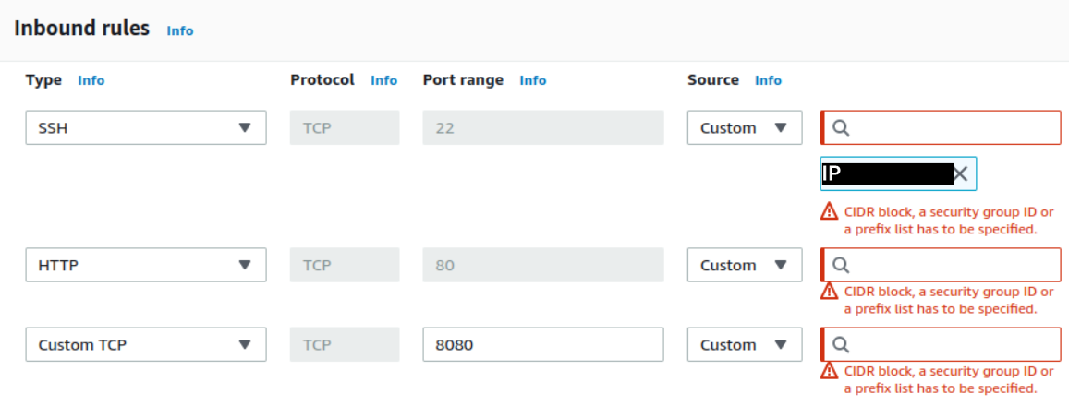
Task: Click warning icon under HTTP source field
Action: coord(829,292)
